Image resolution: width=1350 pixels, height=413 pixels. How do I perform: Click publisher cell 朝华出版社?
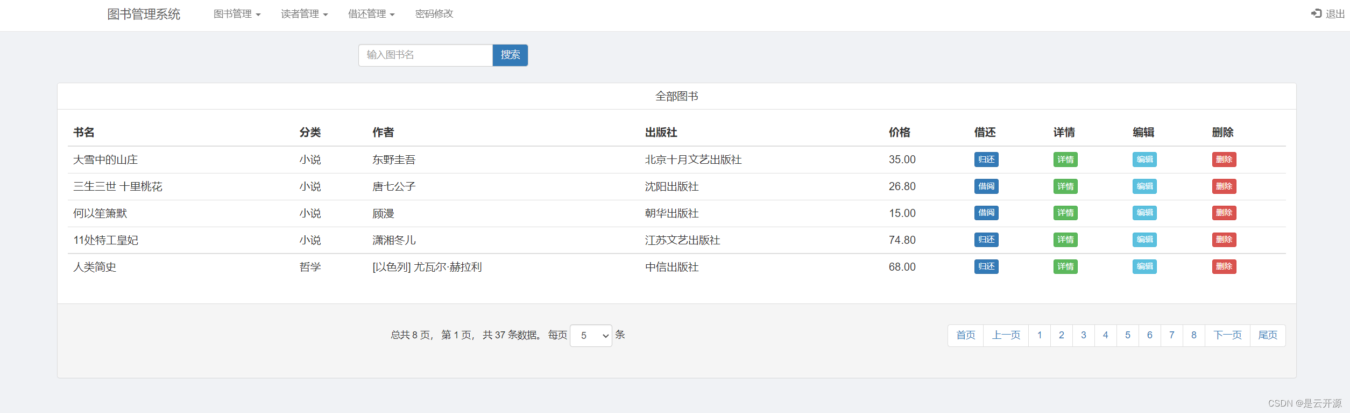672,213
